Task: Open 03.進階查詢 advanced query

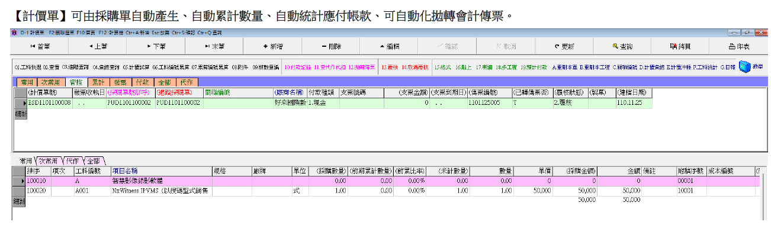Action: [76, 68]
